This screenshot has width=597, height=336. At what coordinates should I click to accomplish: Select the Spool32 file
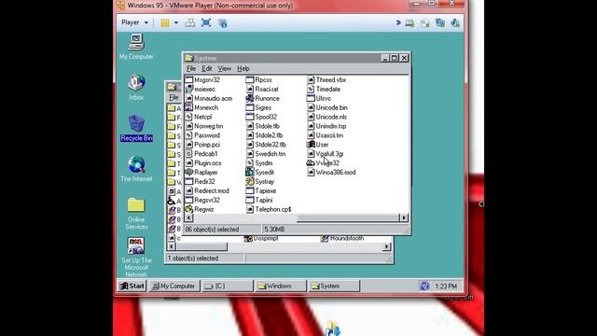click(x=261, y=117)
